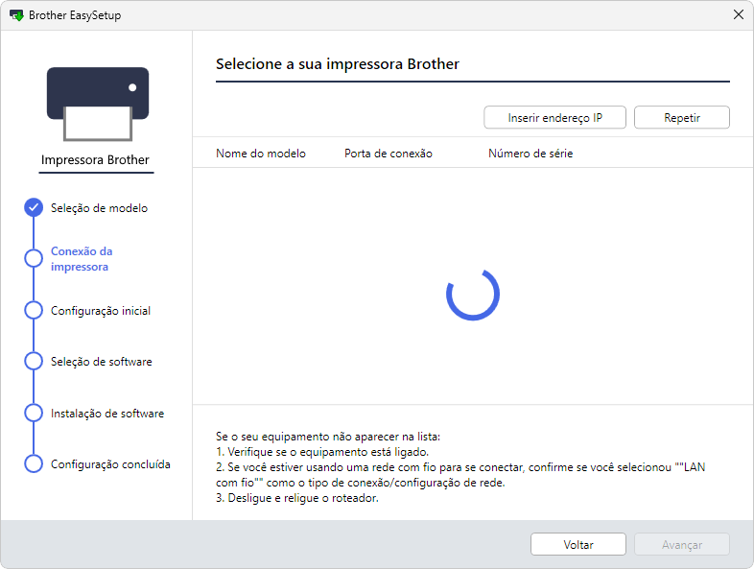The height and width of the screenshot is (569, 754).
Task: Close the Brother EasySetup window
Action: coord(739,15)
